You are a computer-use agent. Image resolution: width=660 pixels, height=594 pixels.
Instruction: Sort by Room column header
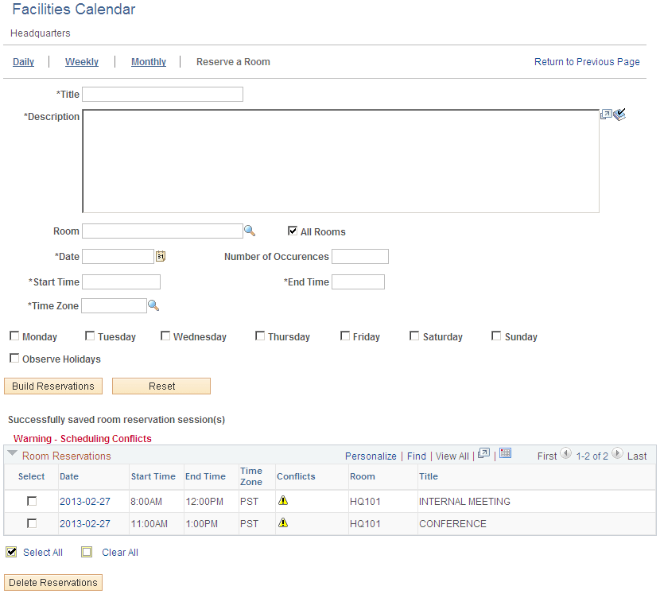click(x=363, y=476)
